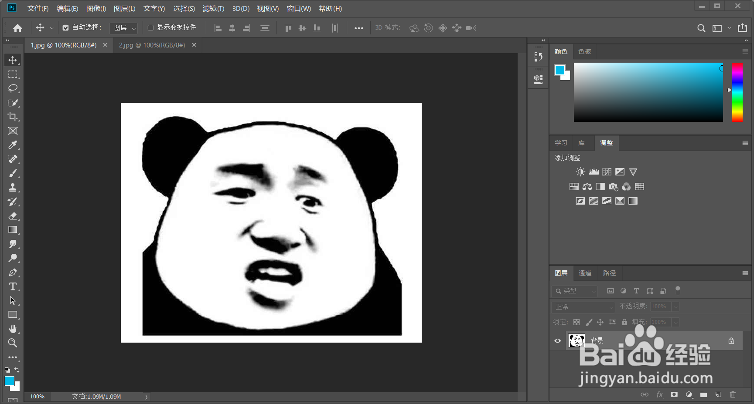The height and width of the screenshot is (404, 754).
Task: Add a Levels adjustment
Action: tap(594, 172)
